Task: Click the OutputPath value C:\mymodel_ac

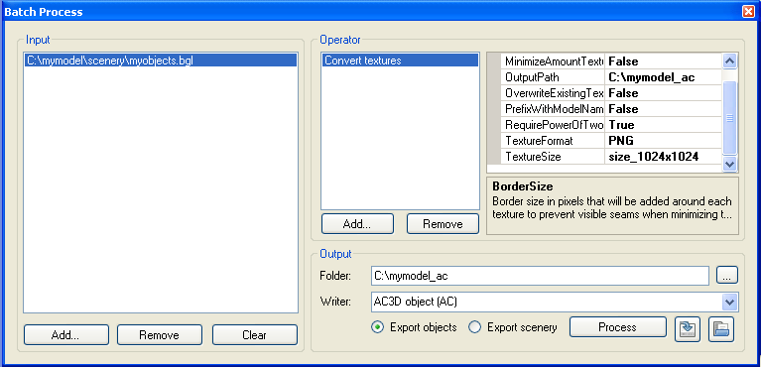Action: (x=663, y=77)
